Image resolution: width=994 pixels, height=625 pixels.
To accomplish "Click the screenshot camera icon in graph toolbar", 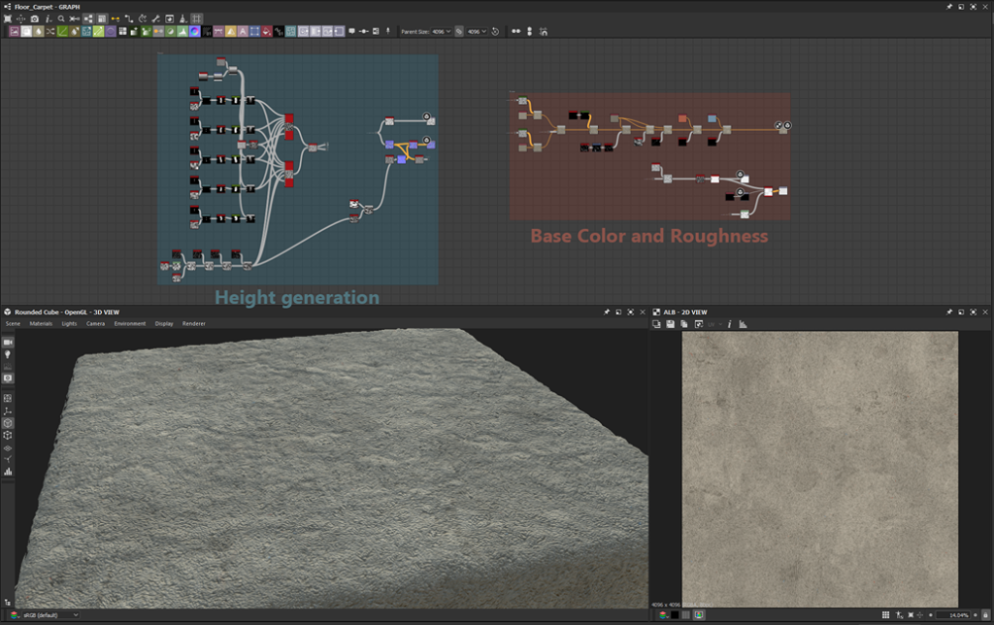I will click(34, 17).
